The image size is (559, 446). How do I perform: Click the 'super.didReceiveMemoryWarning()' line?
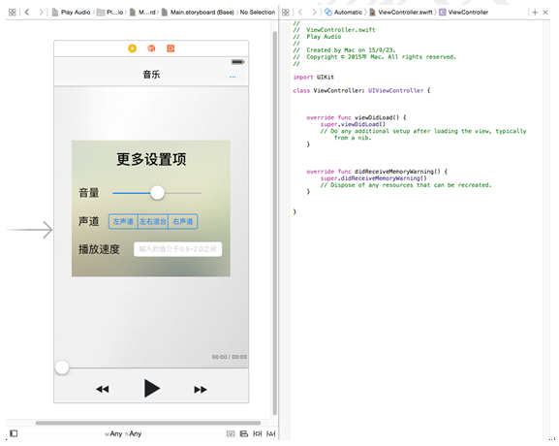click(x=373, y=178)
